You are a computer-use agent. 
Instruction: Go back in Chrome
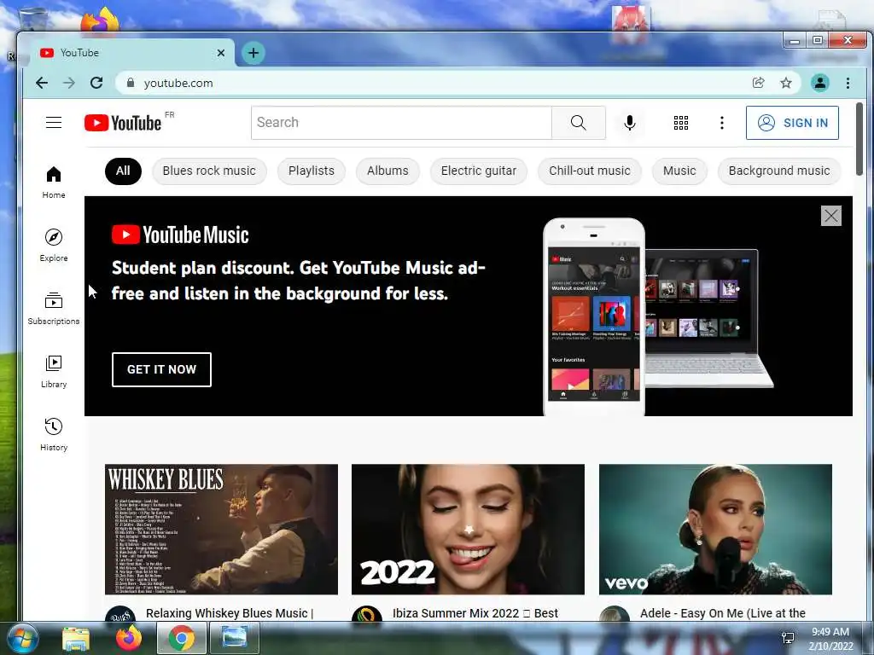pyautogui.click(x=42, y=83)
